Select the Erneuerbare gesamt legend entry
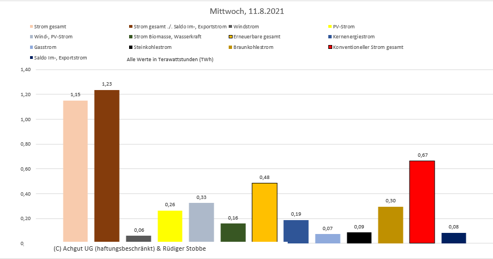 (257, 37)
